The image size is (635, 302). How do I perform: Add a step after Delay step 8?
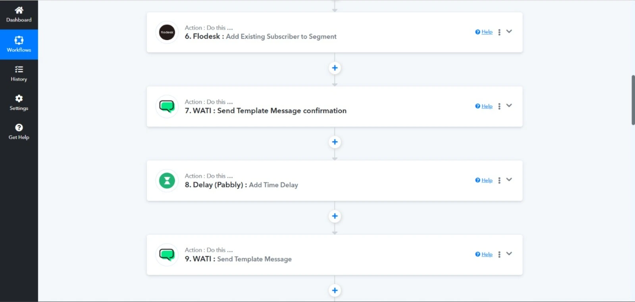point(335,216)
